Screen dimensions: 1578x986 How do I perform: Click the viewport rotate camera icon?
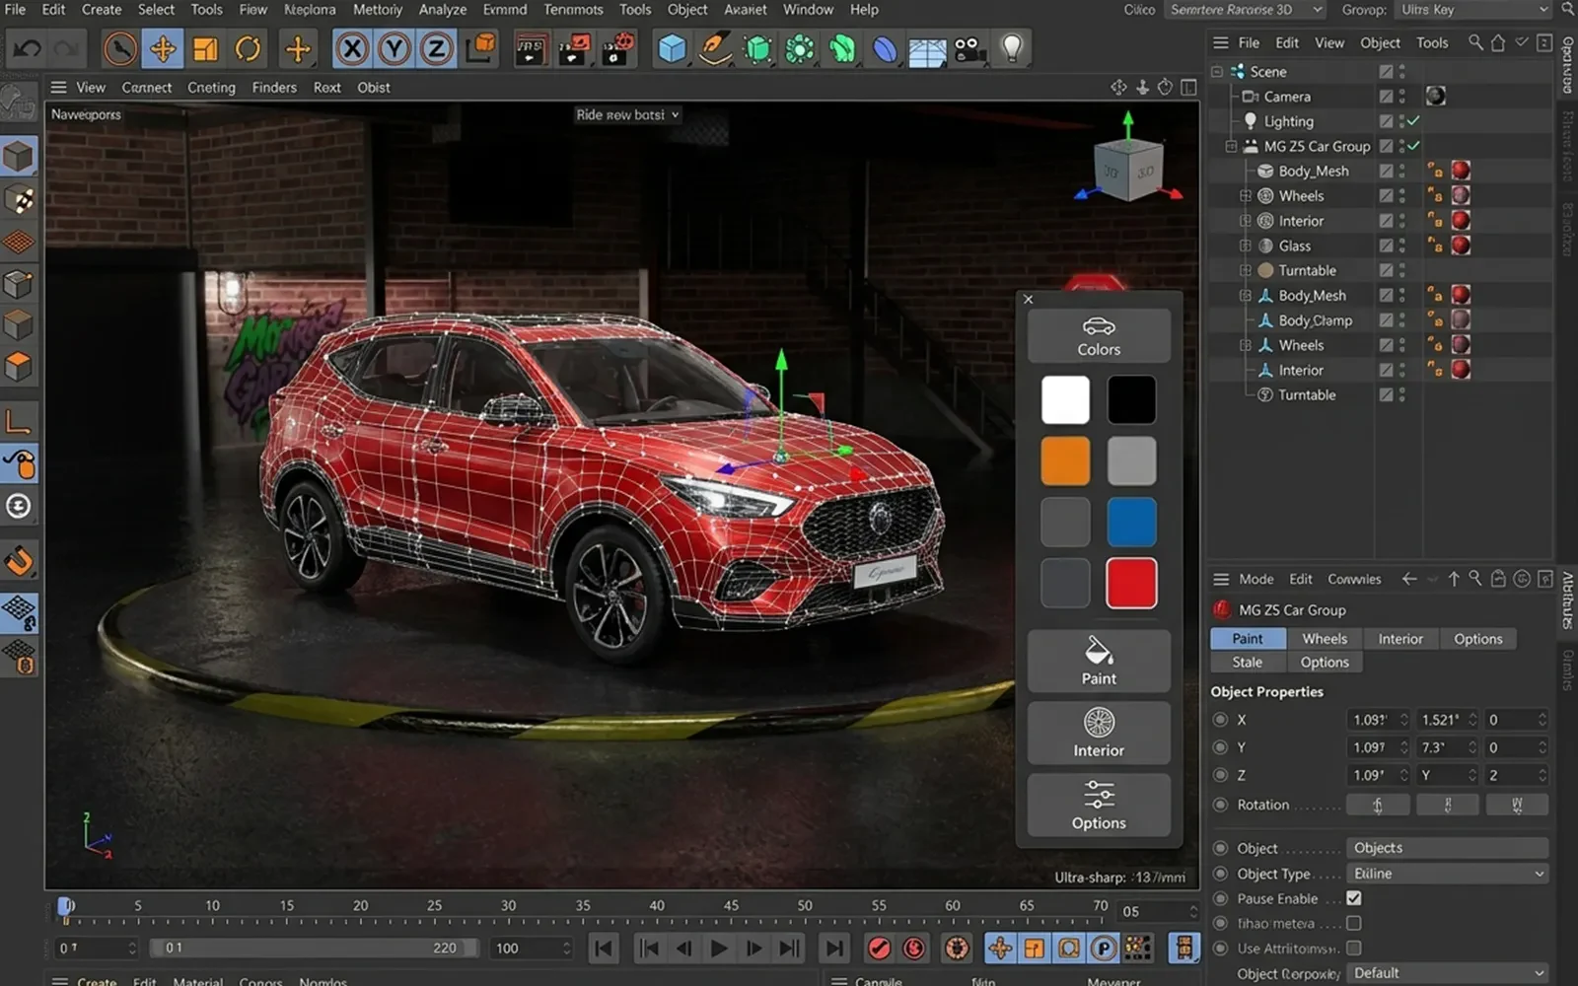[1165, 87]
